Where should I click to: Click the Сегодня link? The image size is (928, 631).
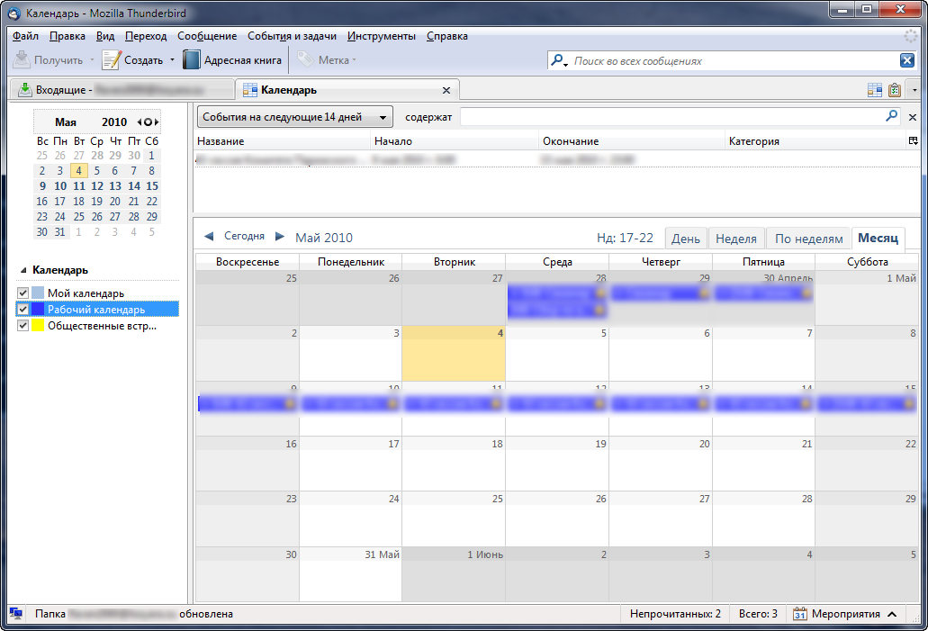tap(244, 237)
